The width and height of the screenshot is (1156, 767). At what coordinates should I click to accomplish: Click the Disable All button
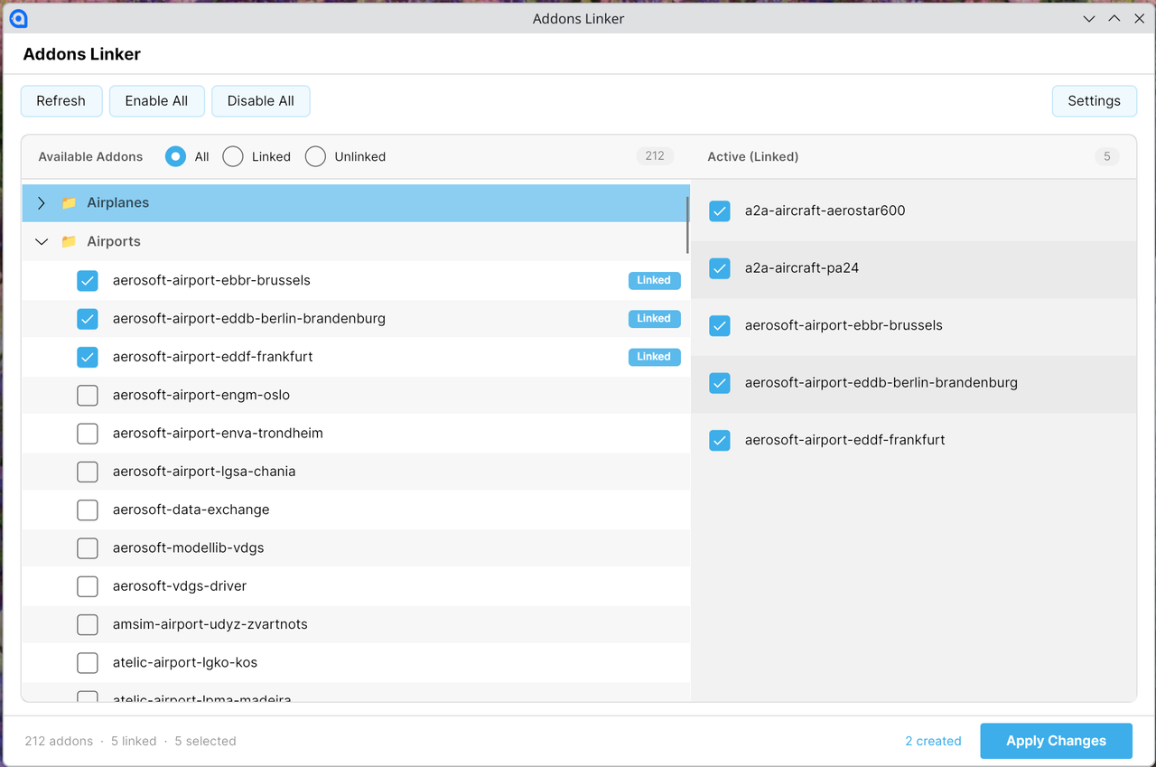261,101
